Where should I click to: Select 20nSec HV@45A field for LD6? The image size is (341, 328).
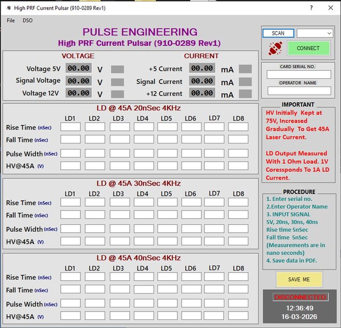point(191,166)
